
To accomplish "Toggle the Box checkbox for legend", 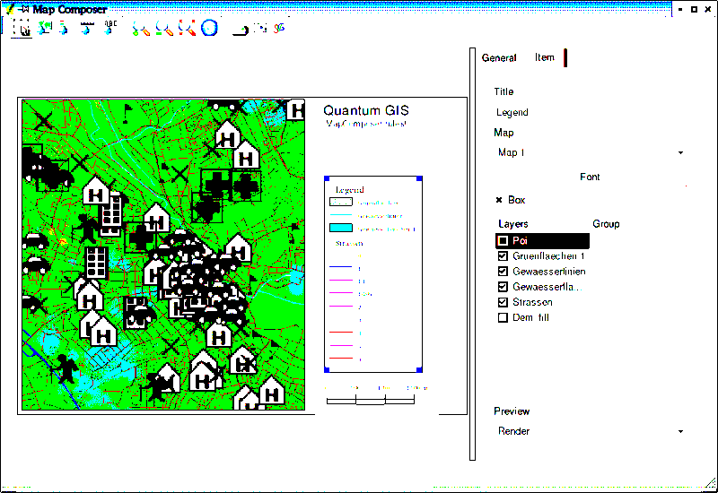I will (x=499, y=200).
